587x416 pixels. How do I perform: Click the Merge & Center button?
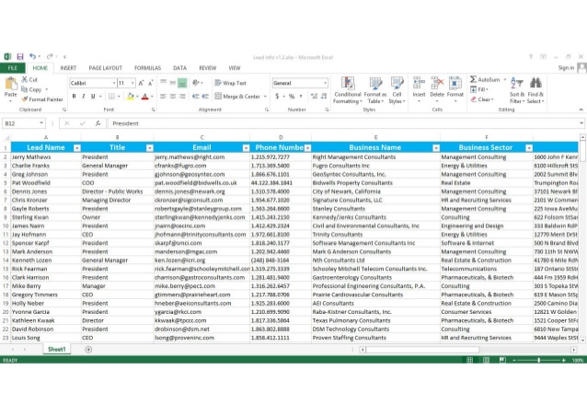click(x=241, y=97)
